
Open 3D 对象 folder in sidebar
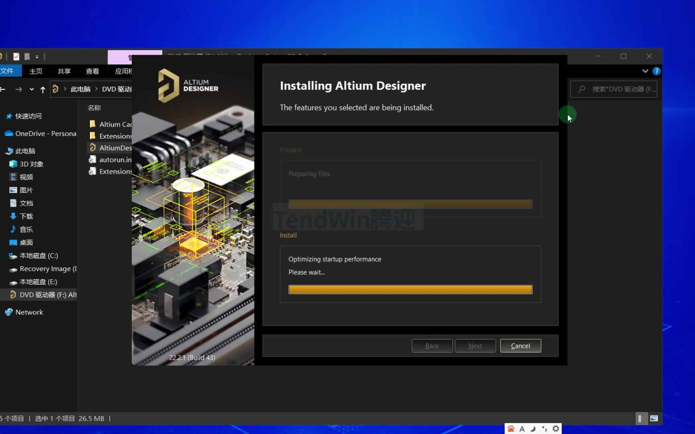[27, 164]
